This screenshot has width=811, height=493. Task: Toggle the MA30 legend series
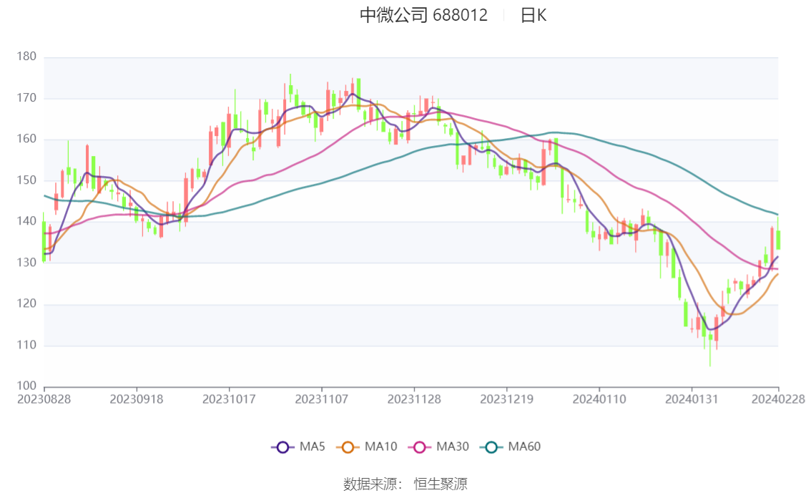coord(438,447)
